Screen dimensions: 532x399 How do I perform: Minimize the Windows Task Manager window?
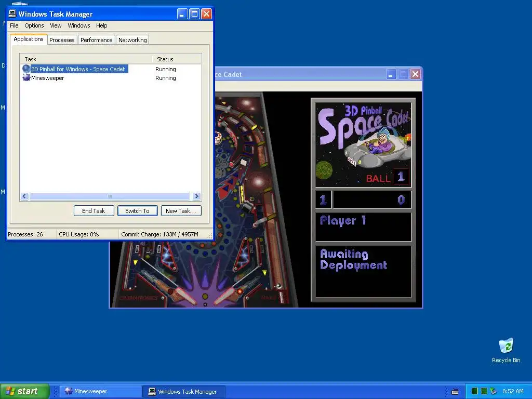pyautogui.click(x=182, y=14)
